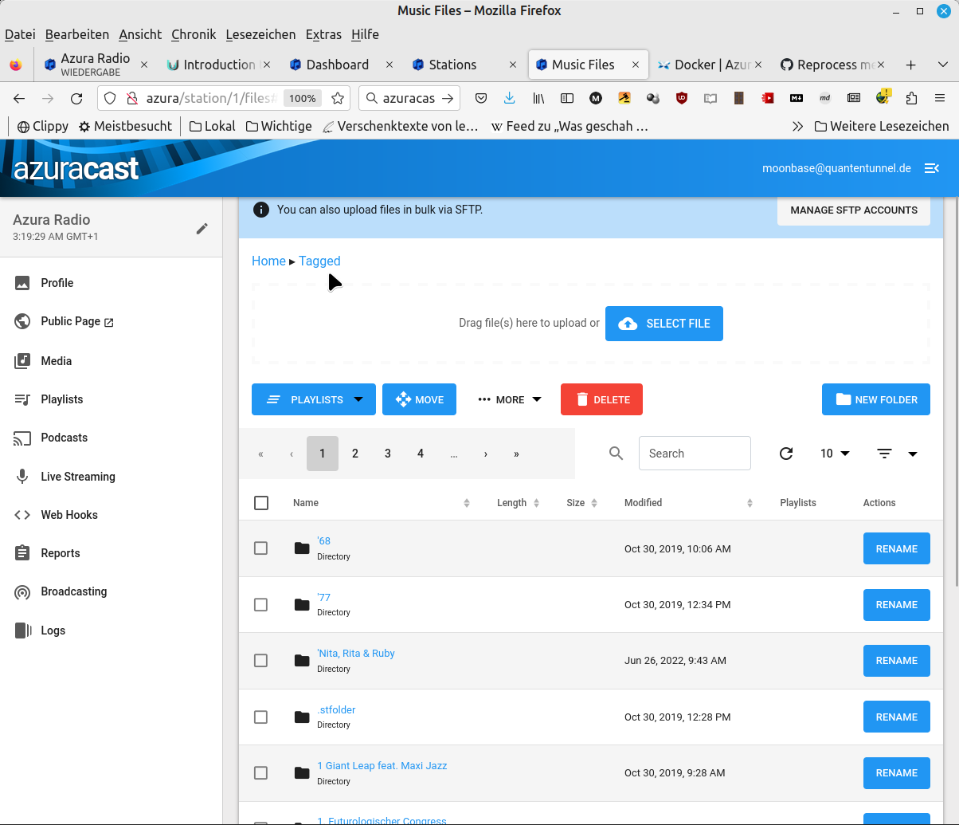Click inside the Search files input field
This screenshot has height=825, width=959.
pyautogui.click(x=694, y=453)
